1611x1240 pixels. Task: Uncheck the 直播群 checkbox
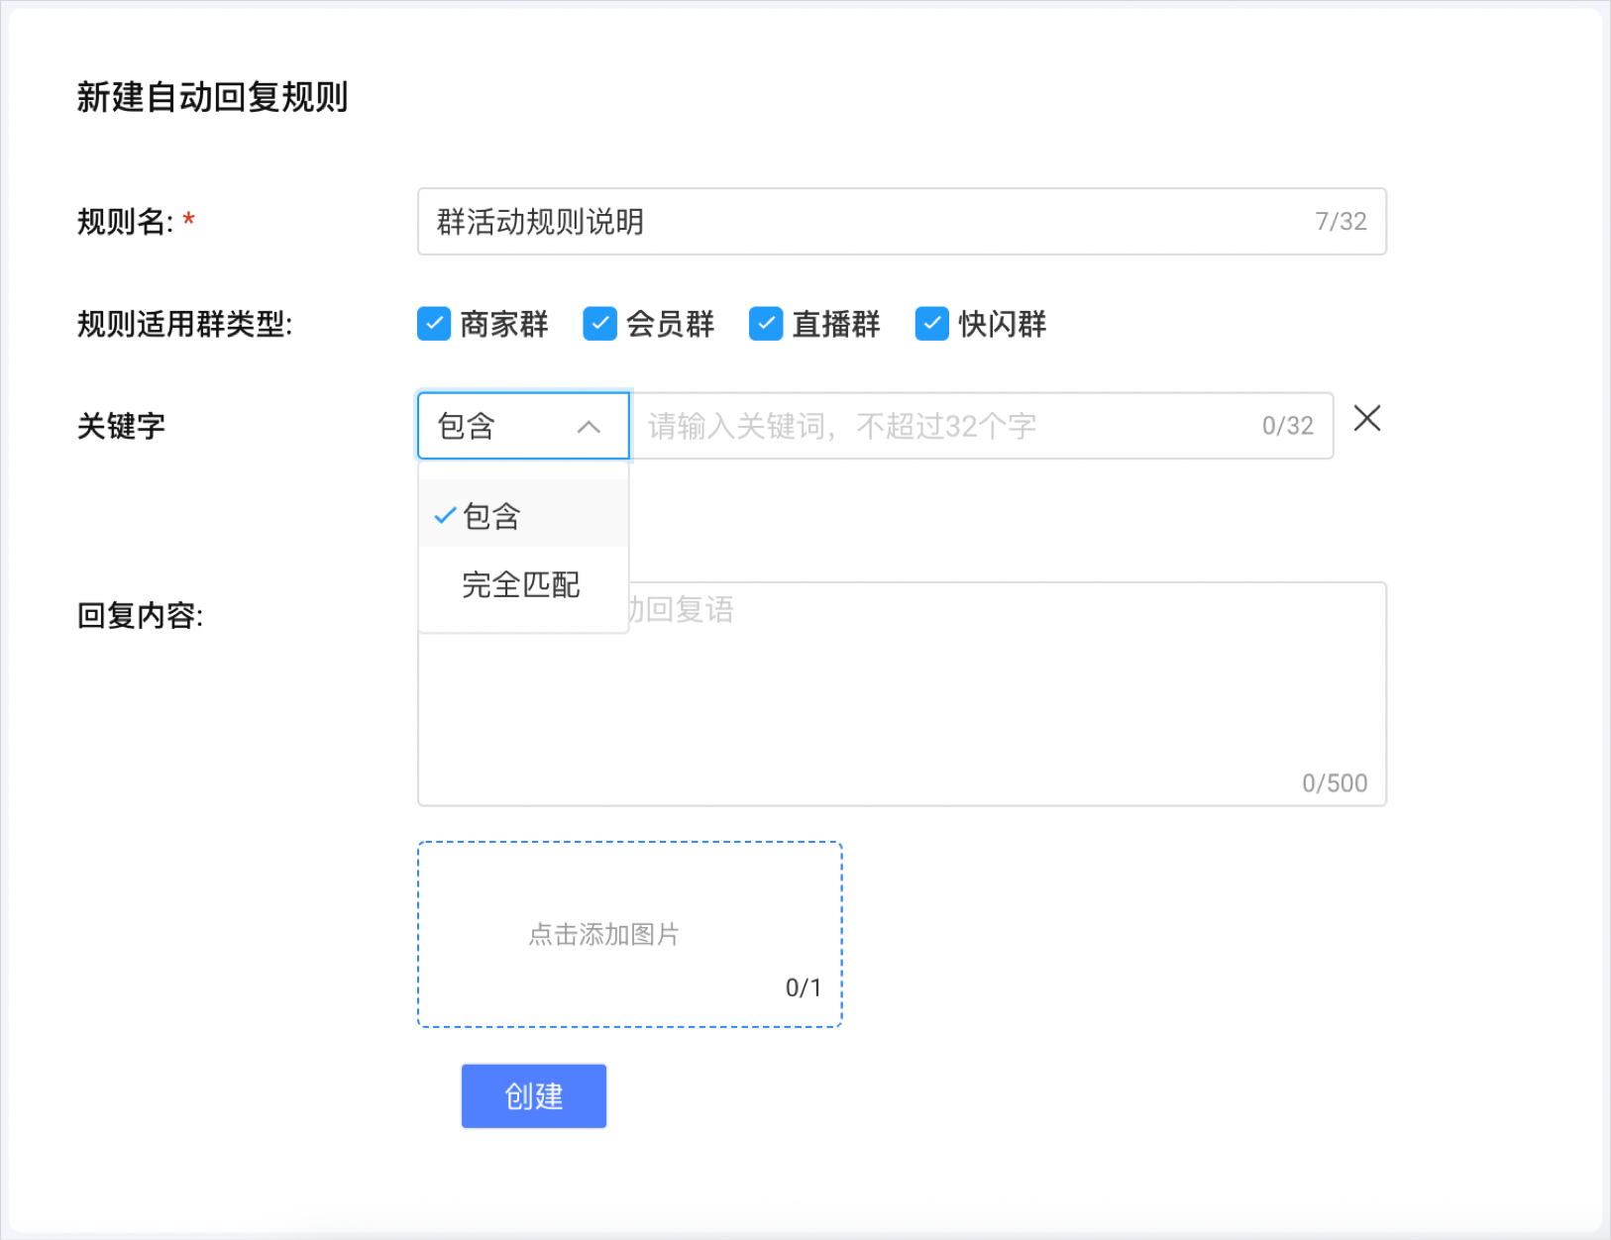[x=766, y=324]
